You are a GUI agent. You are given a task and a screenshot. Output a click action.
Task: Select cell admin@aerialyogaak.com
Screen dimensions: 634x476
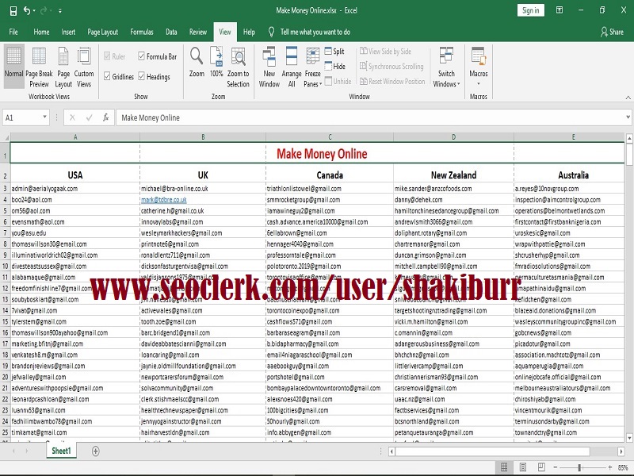pyautogui.click(x=75, y=189)
